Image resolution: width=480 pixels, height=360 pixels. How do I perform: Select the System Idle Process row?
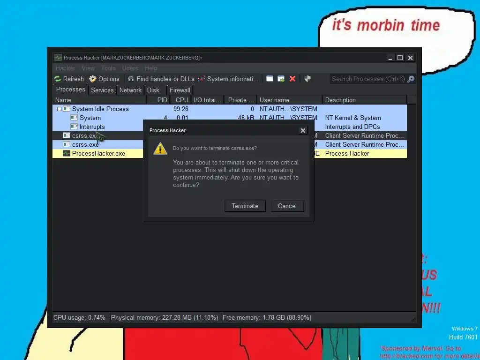coord(230,109)
